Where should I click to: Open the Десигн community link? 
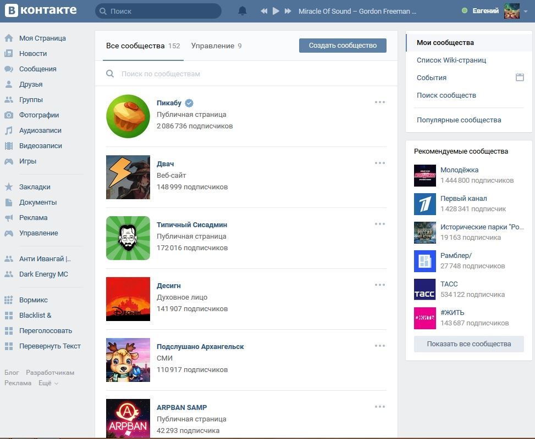pyautogui.click(x=169, y=286)
